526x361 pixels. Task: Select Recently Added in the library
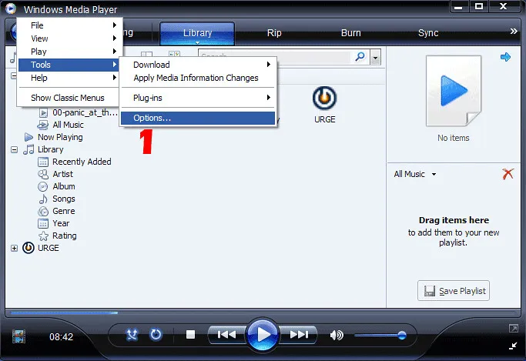point(82,162)
